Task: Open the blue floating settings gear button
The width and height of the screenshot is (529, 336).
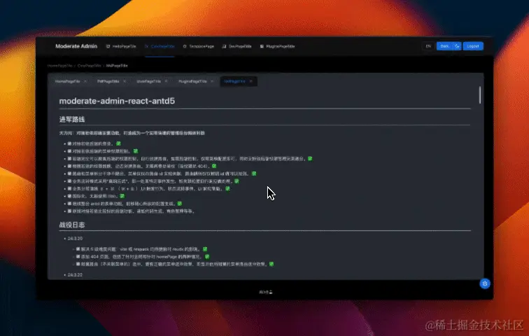Action: coord(485,283)
